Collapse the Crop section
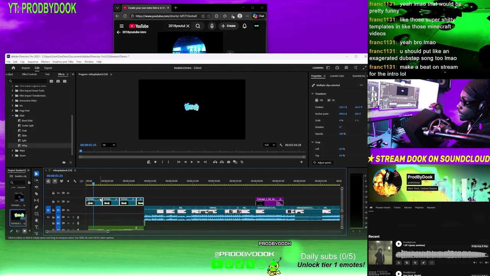 [x=312, y=142]
